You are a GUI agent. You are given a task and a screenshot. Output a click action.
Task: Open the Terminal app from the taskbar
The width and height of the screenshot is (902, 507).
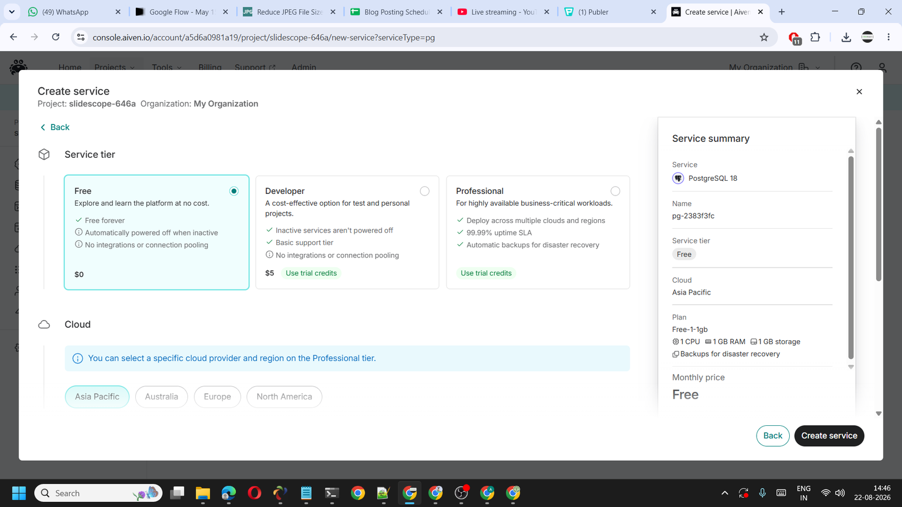(x=331, y=493)
